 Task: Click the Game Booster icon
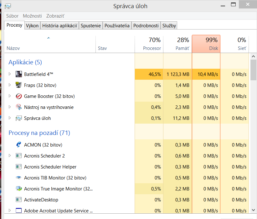point(19,96)
